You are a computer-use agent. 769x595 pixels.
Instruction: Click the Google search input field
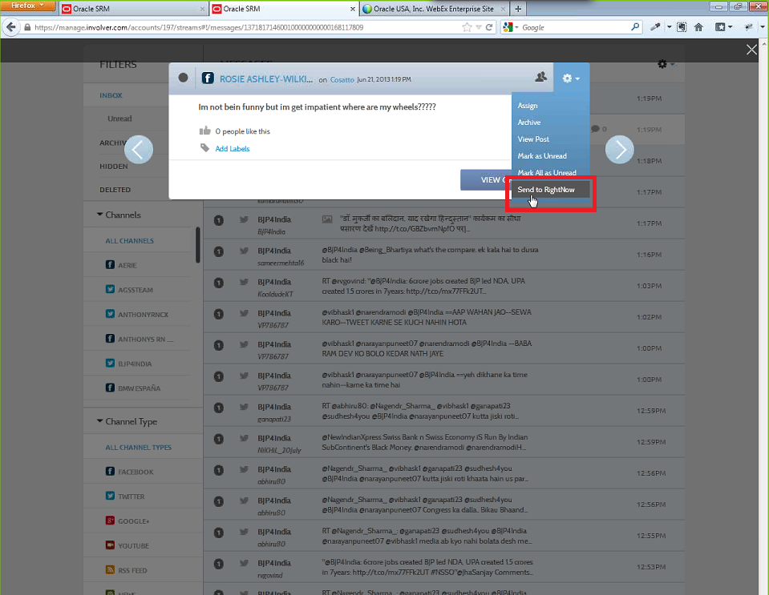coord(577,27)
